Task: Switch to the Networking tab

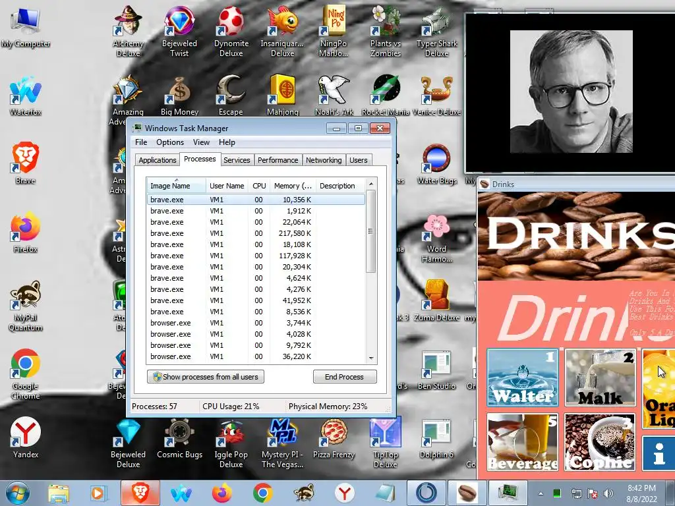Action: coord(324,160)
